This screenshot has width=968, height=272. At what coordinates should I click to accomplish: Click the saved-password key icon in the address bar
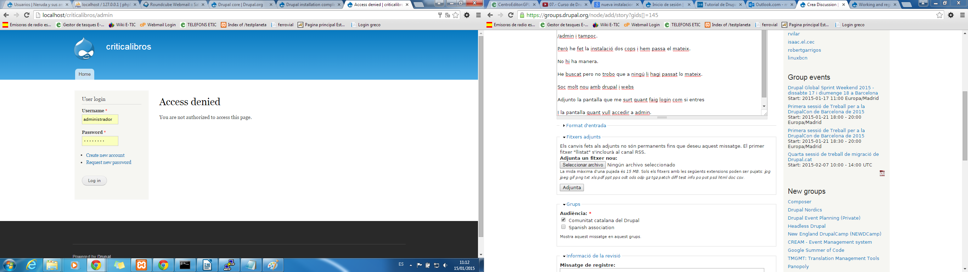[x=440, y=15]
